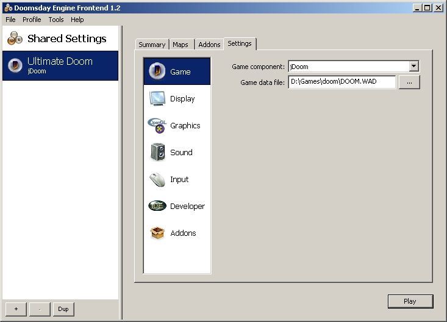The height and width of the screenshot is (322, 447).
Task: Open the Profile menu
Action: pos(32,20)
